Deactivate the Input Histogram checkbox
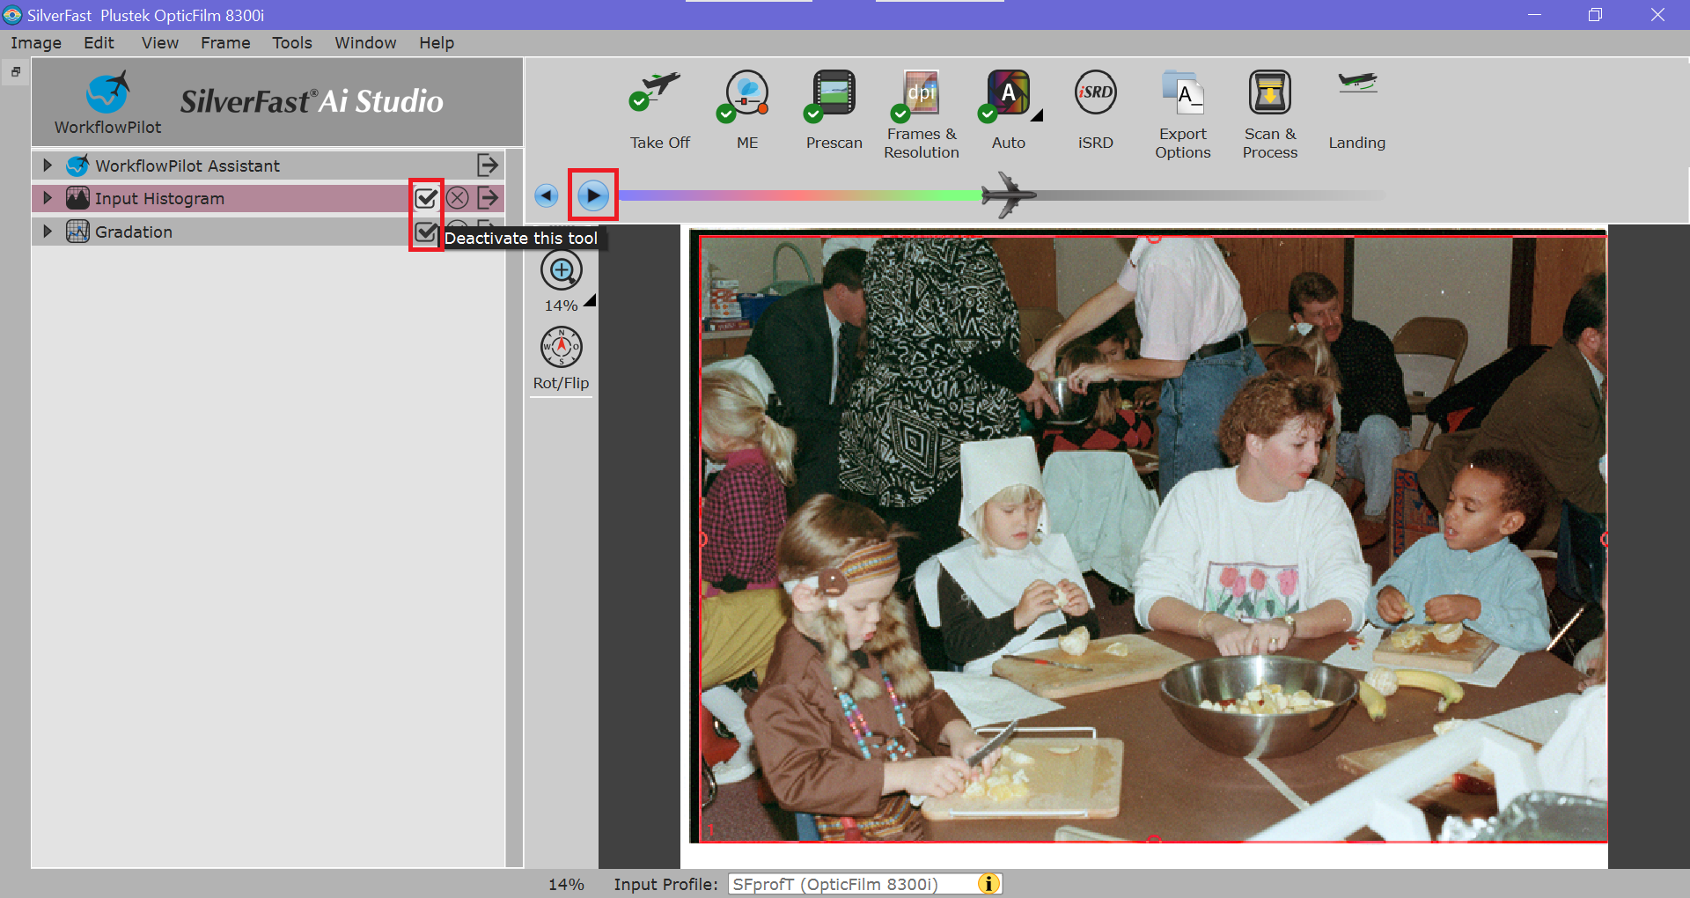Image resolution: width=1690 pixels, height=898 pixels. [426, 198]
